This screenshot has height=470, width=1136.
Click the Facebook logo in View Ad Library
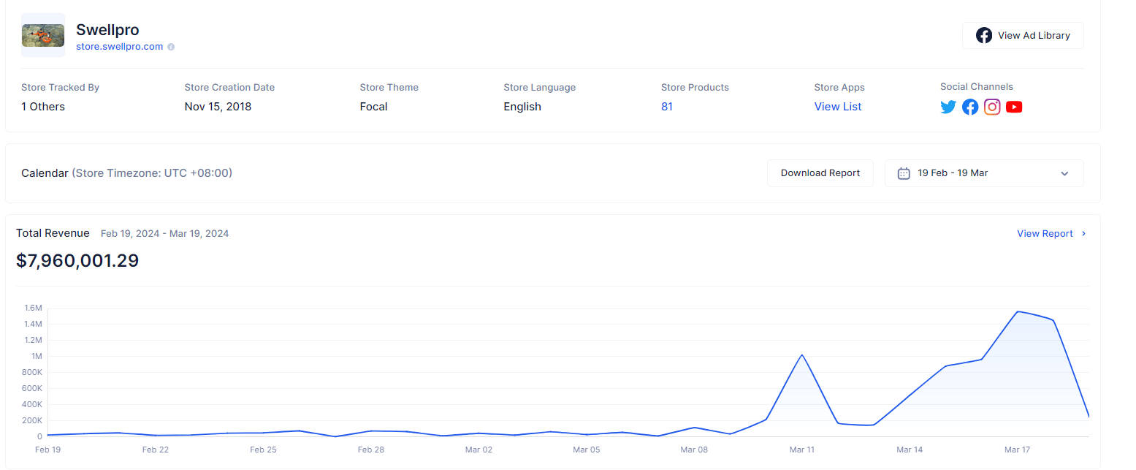click(x=984, y=35)
